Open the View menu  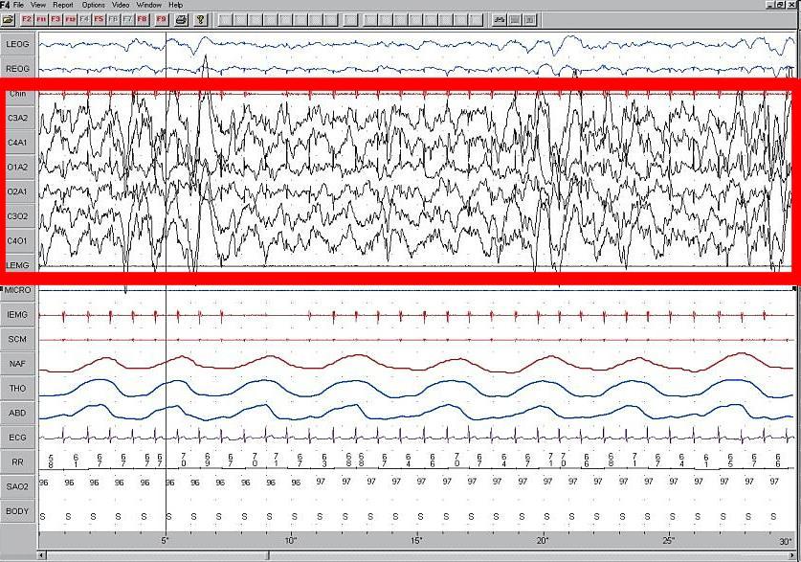click(x=38, y=5)
